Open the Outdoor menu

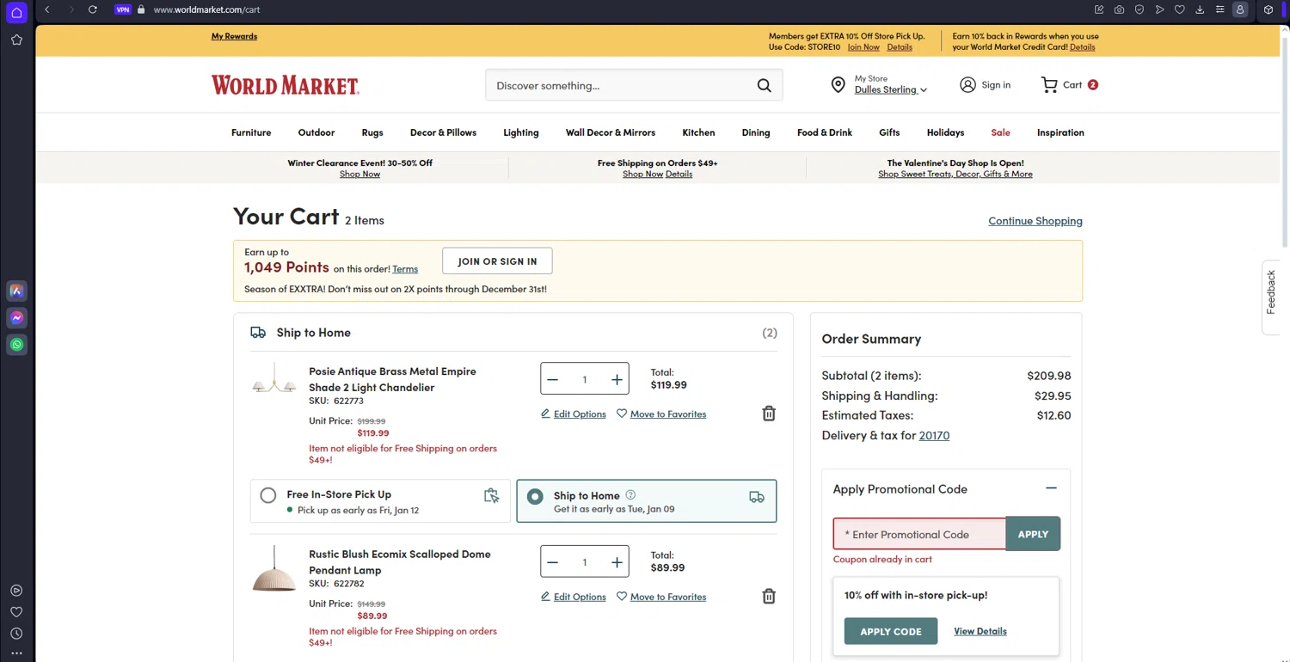point(316,132)
